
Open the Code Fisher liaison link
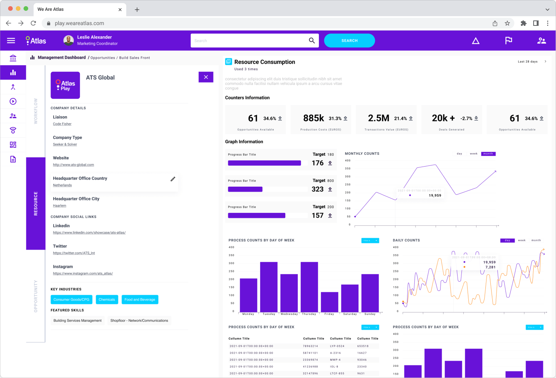(62, 124)
